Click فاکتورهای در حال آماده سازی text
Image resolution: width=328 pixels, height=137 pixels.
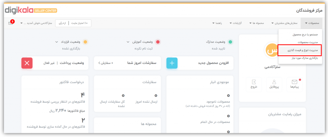click(x=56, y=126)
